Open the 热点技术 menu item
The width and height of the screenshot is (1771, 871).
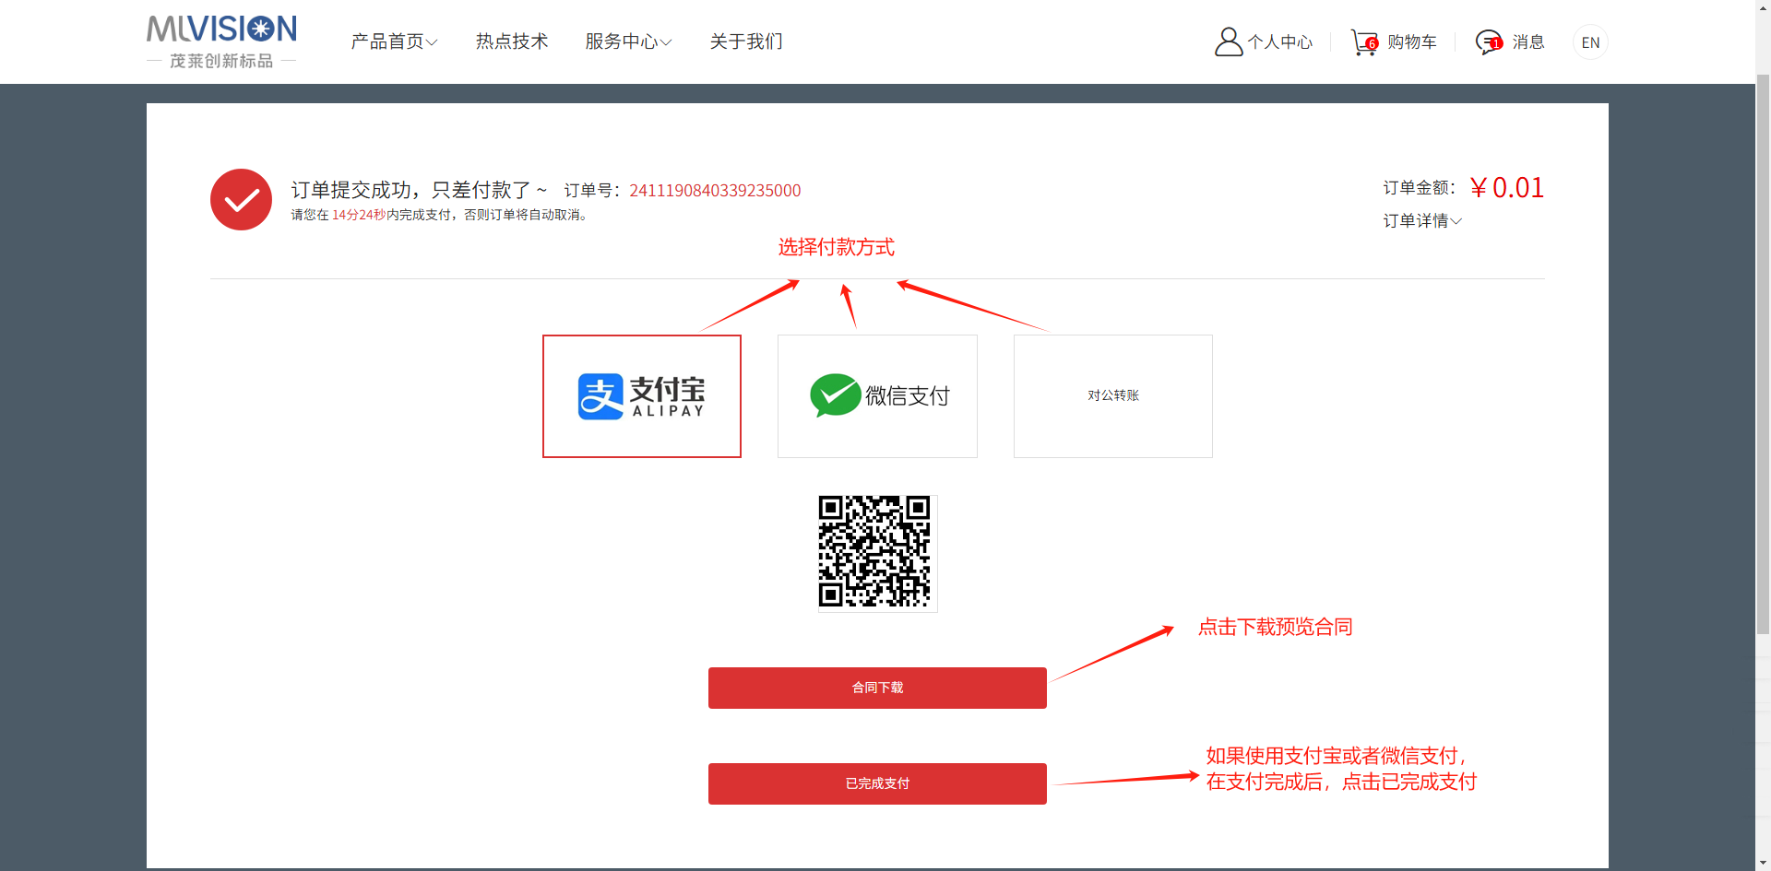(512, 41)
